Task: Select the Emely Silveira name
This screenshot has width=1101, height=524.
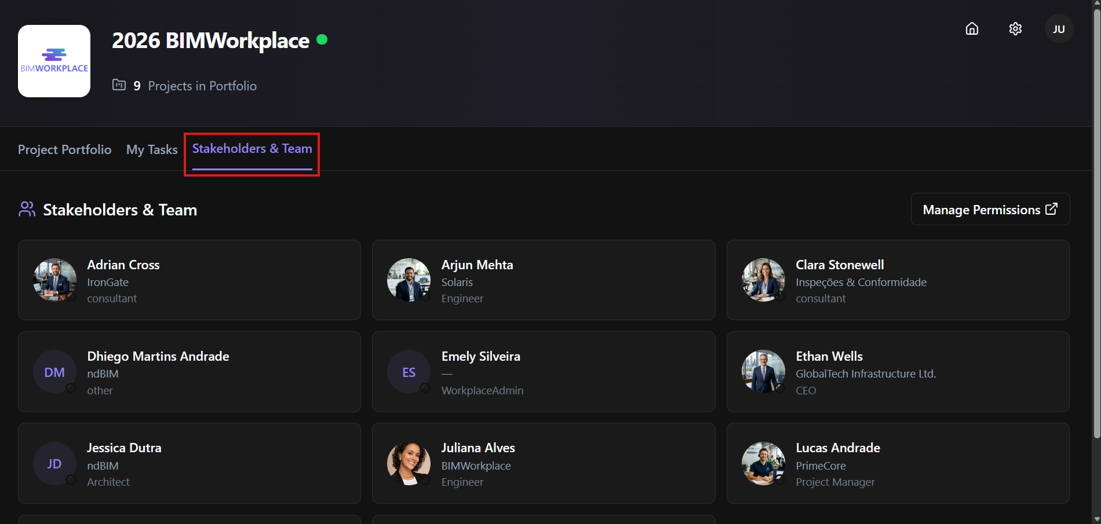Action: (x=481, y=356)
